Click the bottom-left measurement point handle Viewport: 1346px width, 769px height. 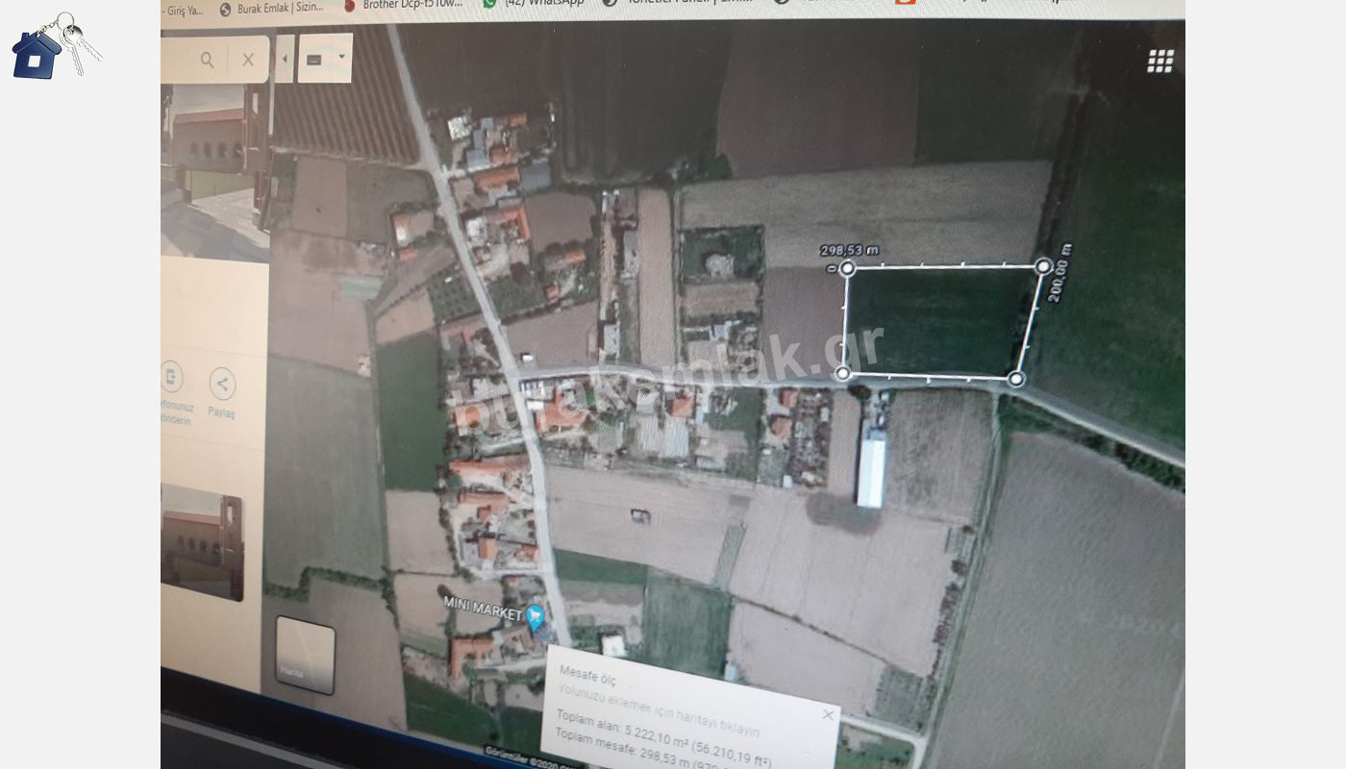pos(843,373)
